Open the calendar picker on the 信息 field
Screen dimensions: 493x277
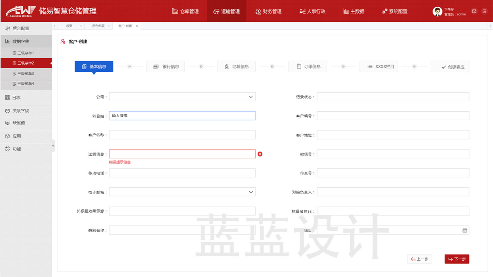coord(465,230)
